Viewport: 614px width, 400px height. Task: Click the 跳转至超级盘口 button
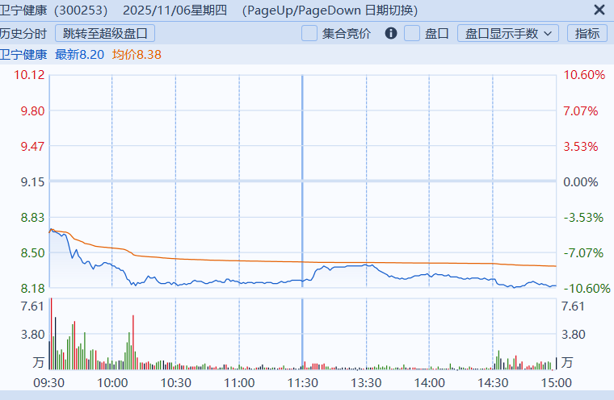click(105, 33)
